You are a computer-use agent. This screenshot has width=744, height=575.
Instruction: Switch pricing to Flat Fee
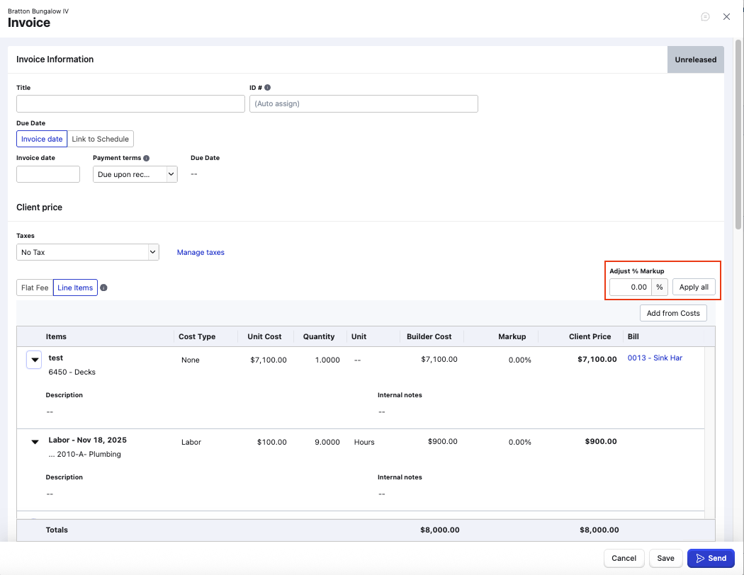coord(35,287)
